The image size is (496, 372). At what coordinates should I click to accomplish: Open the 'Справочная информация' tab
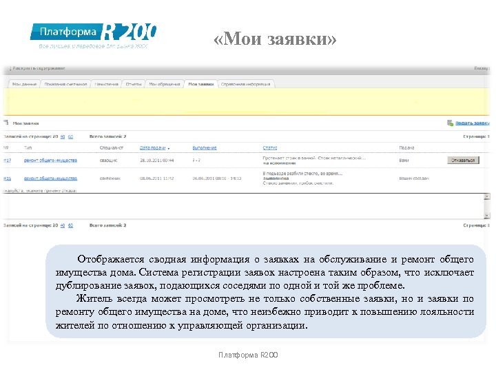tap(246, 84)
